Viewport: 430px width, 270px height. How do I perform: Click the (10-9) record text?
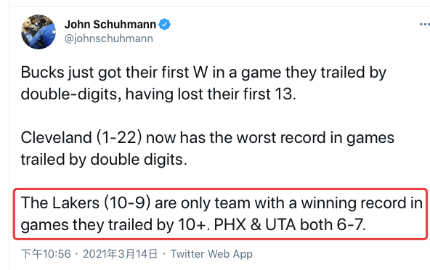tap(127, 202)
